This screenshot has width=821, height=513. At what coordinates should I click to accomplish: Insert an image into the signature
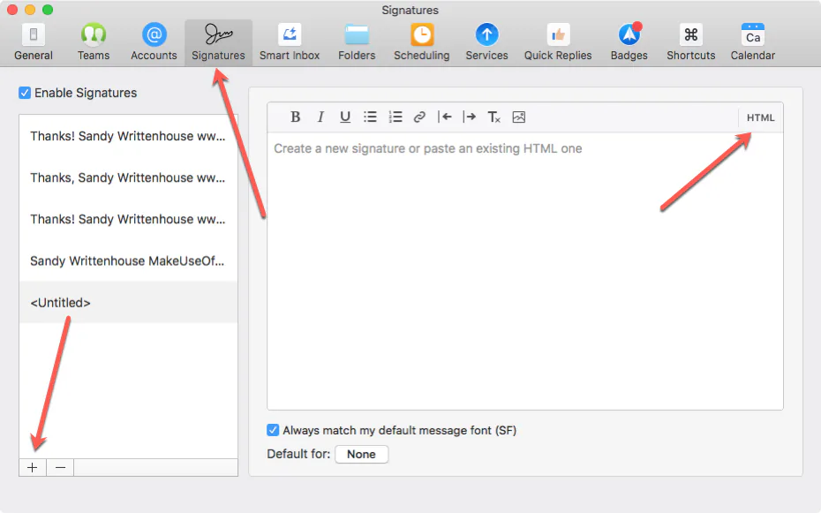click(519, 117)
